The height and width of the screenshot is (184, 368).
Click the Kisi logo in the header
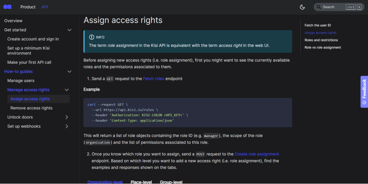[7, 7]
